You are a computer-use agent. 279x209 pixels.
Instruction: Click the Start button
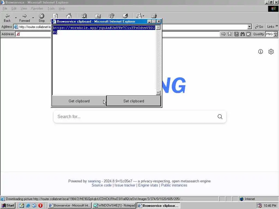(x=8, y=205)
